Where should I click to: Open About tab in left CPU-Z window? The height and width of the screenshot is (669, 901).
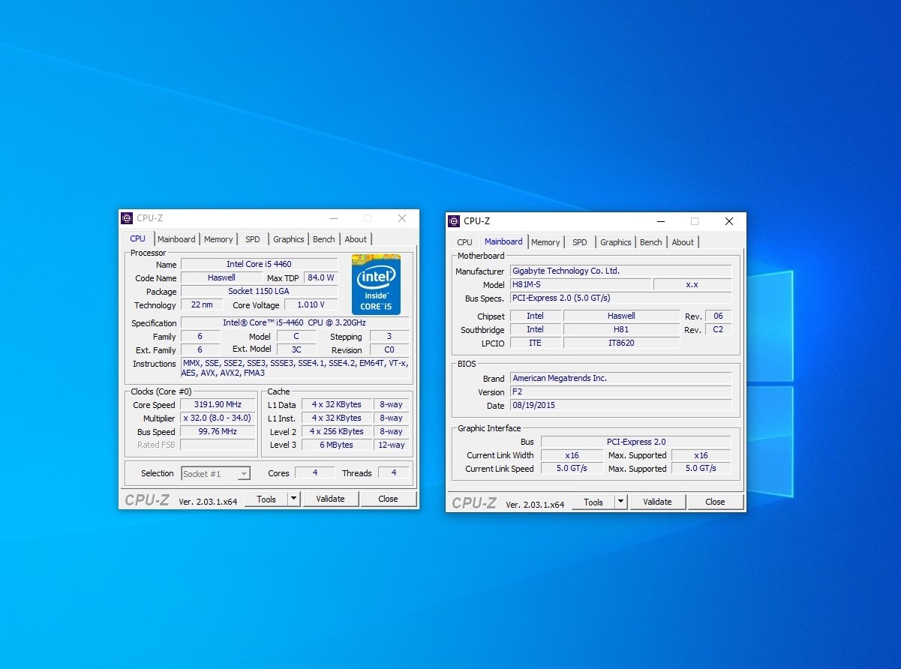pyautogui.click(x=356, y=239)
